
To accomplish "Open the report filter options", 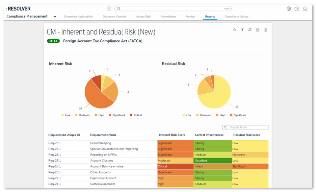I will coord(242,30).
